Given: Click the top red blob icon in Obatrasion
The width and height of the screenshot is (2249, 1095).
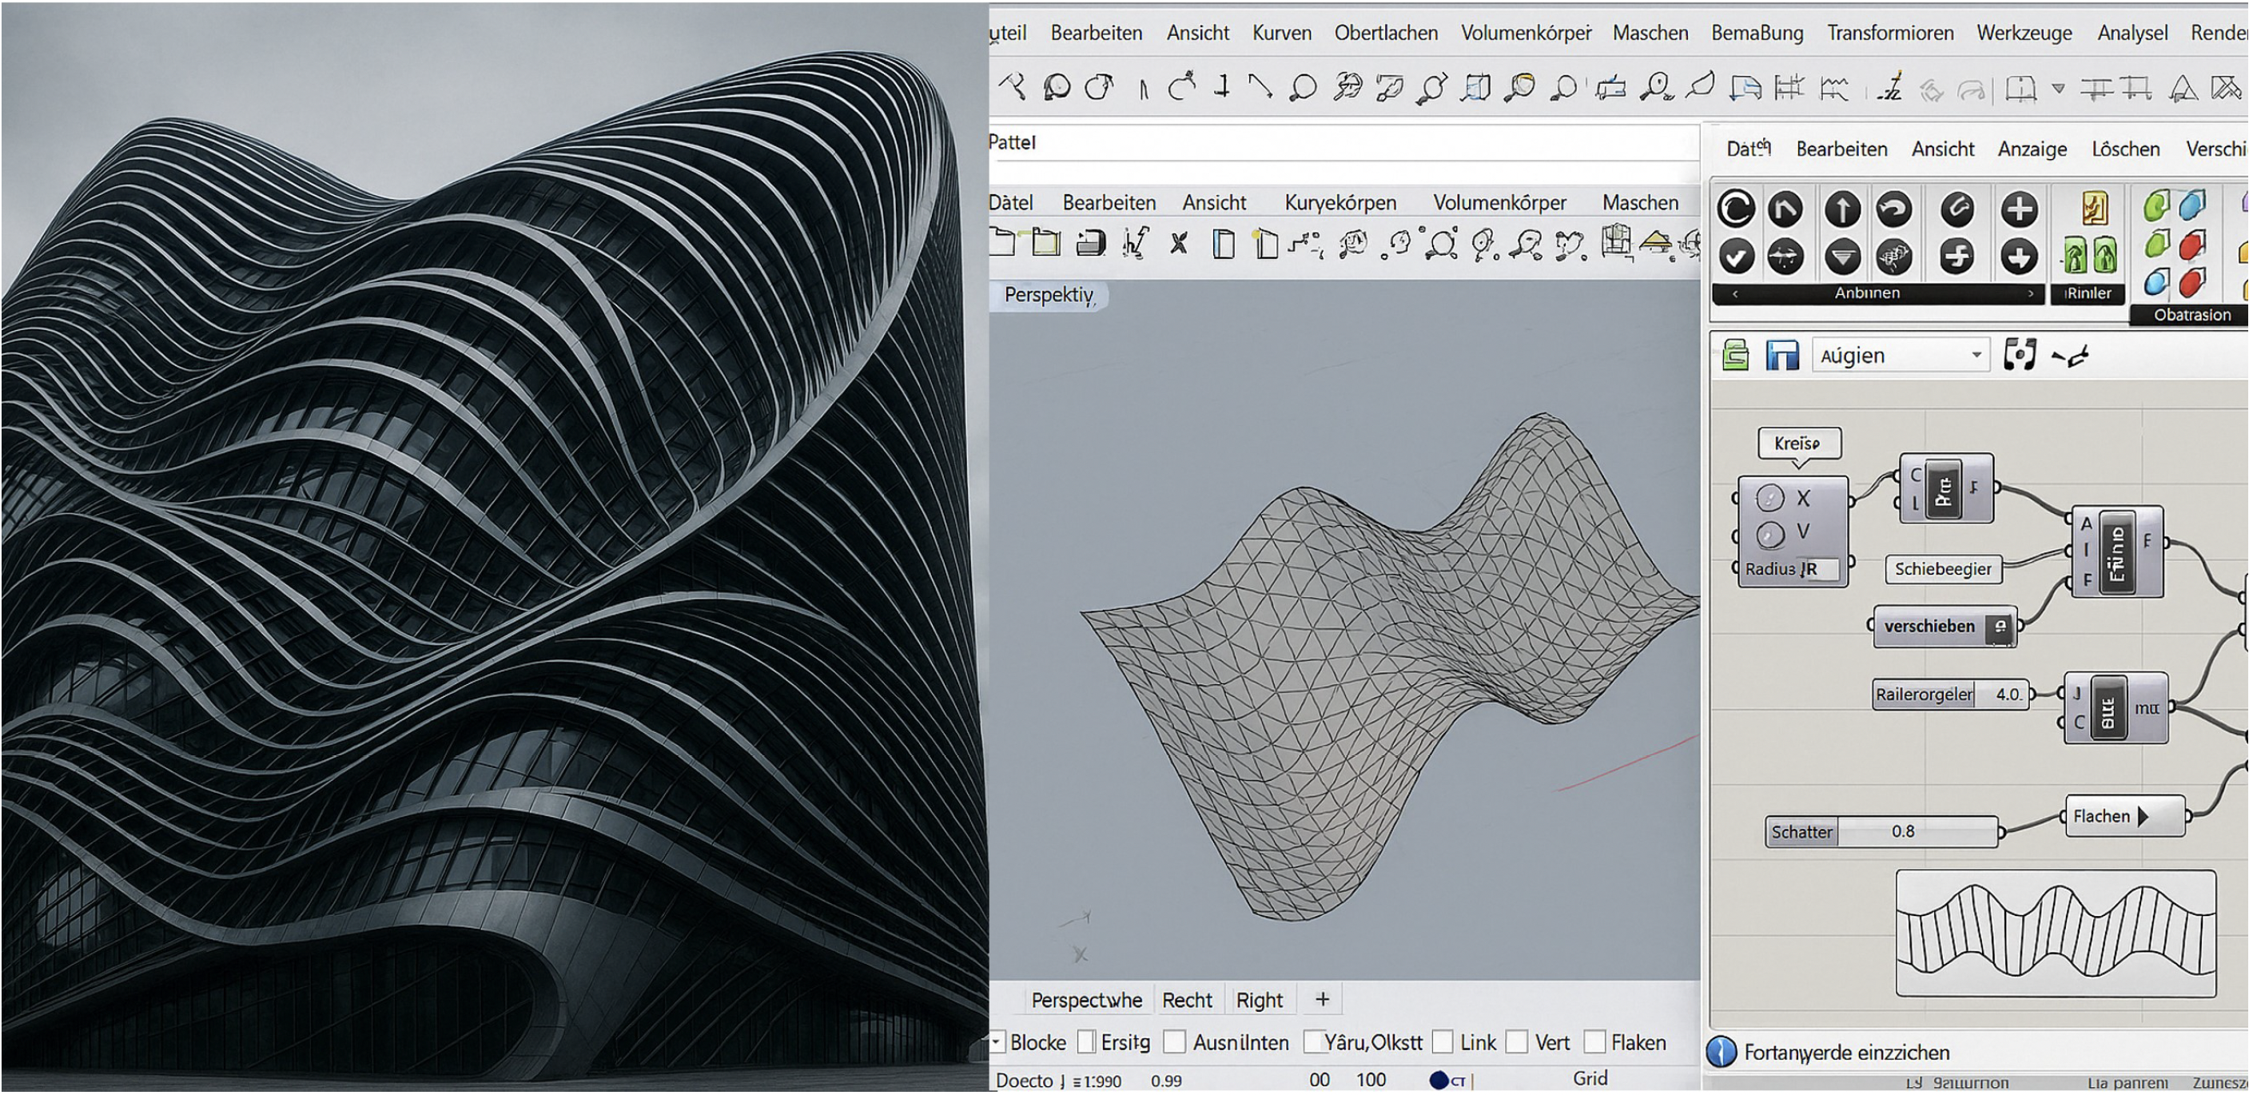Looking at the screenshot, I should click(x=2192, y=245).
